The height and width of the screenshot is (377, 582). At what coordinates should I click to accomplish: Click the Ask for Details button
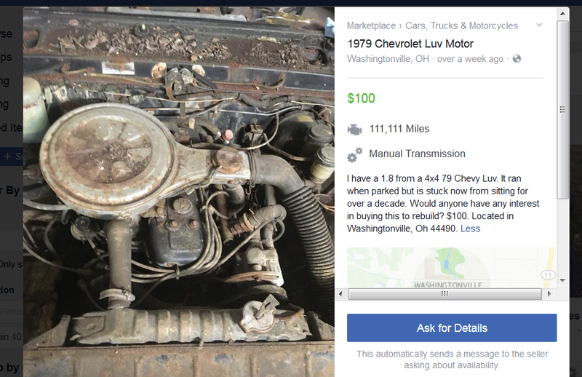coord(452,328)
